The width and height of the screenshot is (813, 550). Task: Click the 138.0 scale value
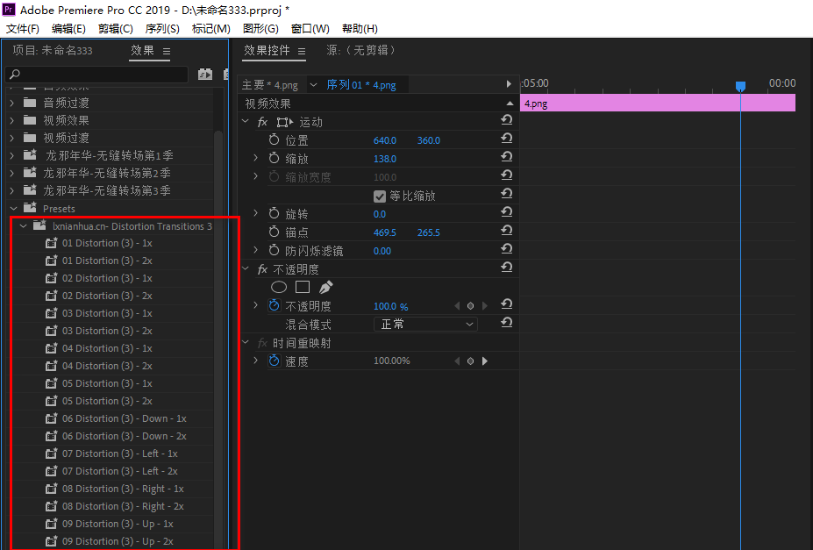[x=385, y=159]
